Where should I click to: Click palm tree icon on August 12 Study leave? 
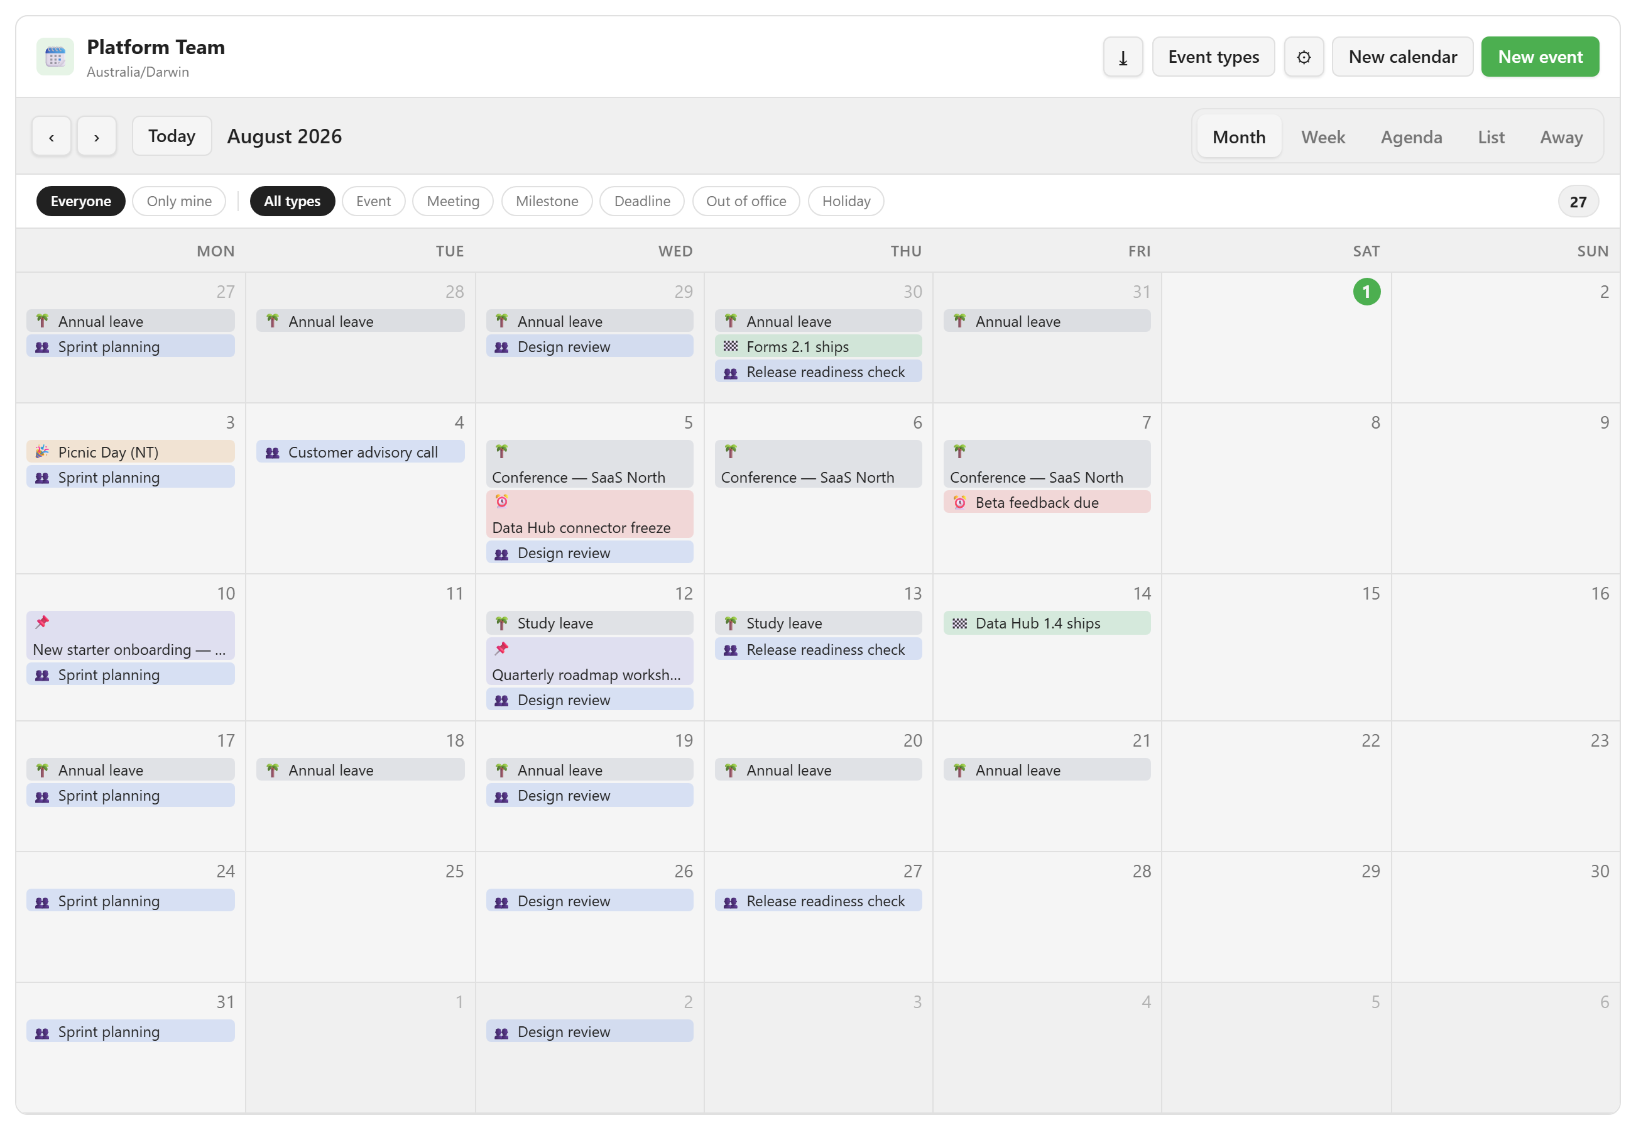click(502, 623)
